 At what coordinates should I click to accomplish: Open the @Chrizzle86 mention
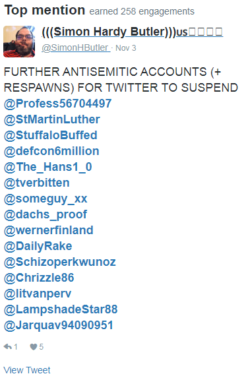tap(39, 278)
